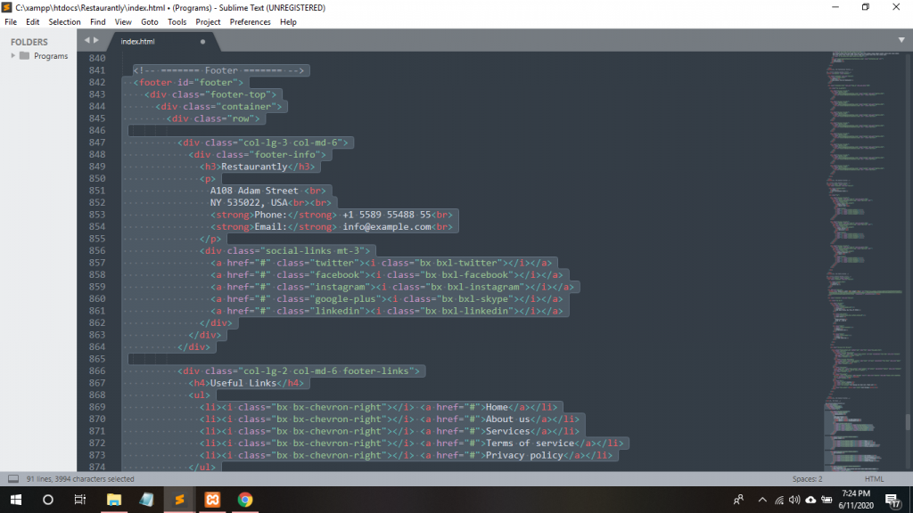Show hidden system tray icons
Image resolution: width=913 pixels, height=513 pixels.
click(x=762, y=500)
